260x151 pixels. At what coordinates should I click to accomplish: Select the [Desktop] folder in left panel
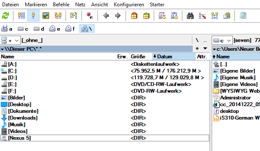tap(105, 104)
